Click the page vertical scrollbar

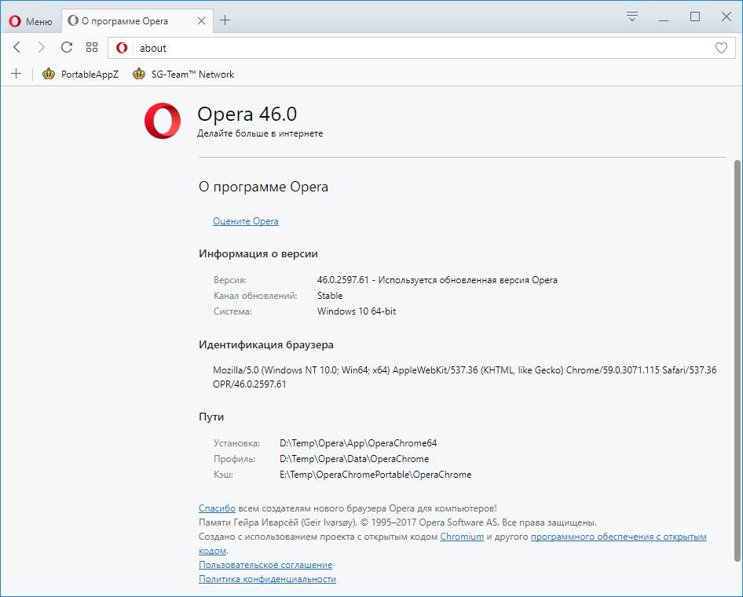738,361
